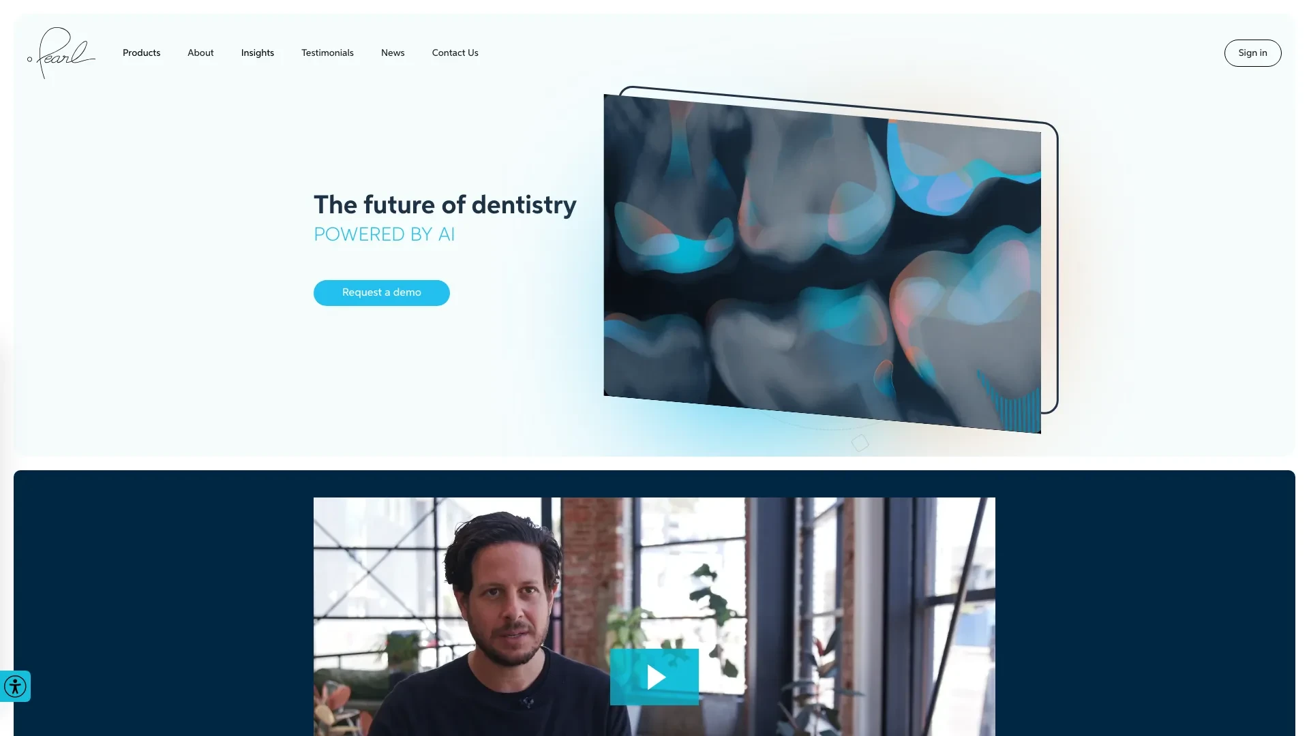1309x736 pixels.
Task: Click the video play button icon
Action: click(654, 677)
